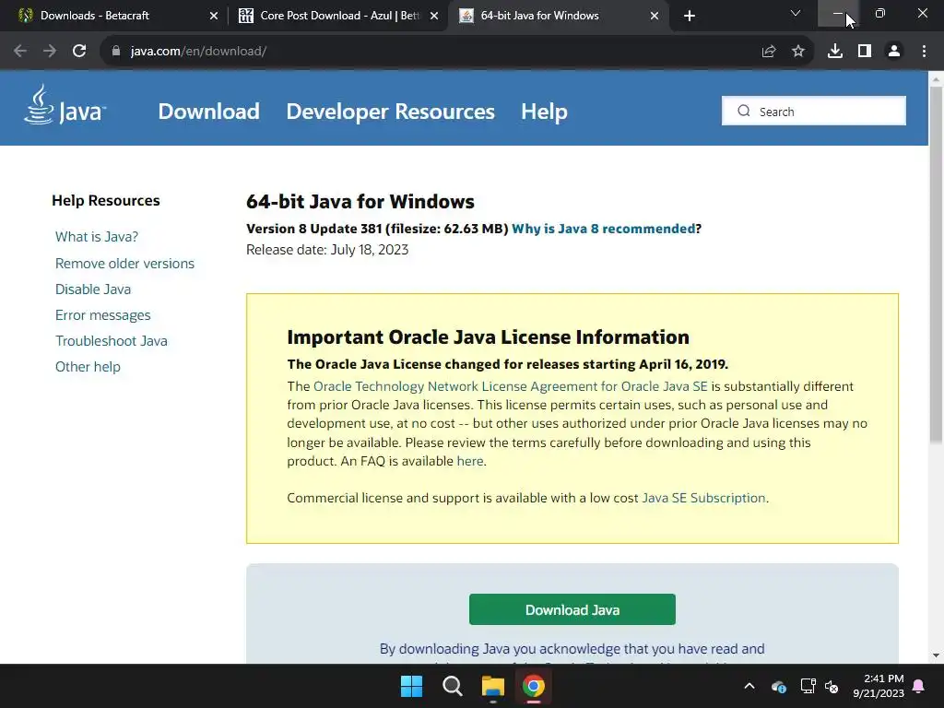The height and width of the screenshot is (708, 944).
Task: Close the Core Post Download Azul tab
Action: pos(434,16)
